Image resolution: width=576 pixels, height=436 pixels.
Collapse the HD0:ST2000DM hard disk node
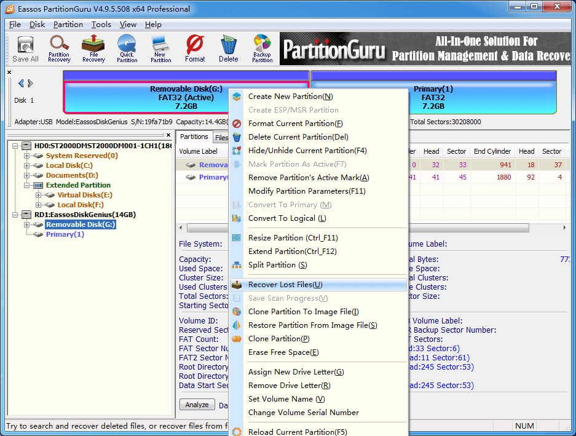click(x=15, y=146)
